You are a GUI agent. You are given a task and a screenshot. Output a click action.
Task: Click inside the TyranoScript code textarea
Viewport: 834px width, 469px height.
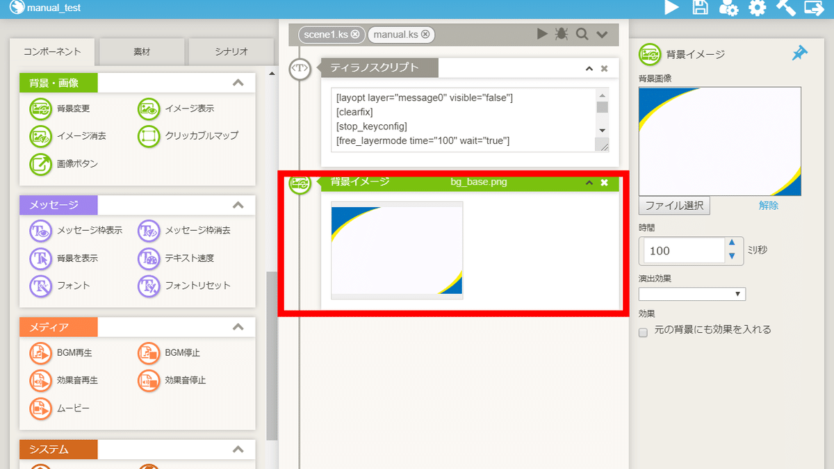click(464, 120)
